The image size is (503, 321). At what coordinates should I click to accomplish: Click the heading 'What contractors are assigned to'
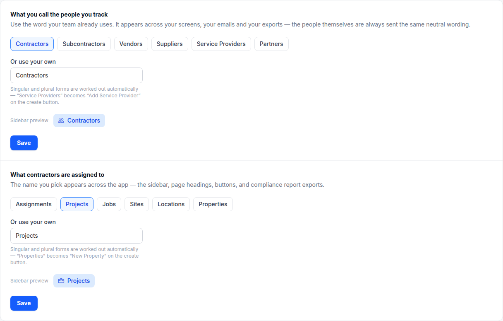pos(57,175)
